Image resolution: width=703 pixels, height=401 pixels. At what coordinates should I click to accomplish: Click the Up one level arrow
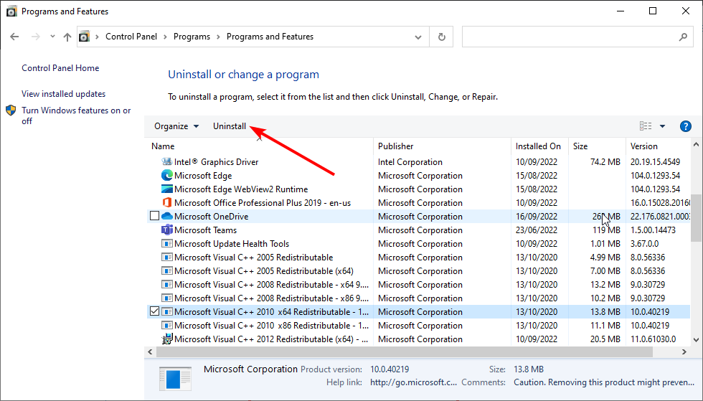coord(67,37)
